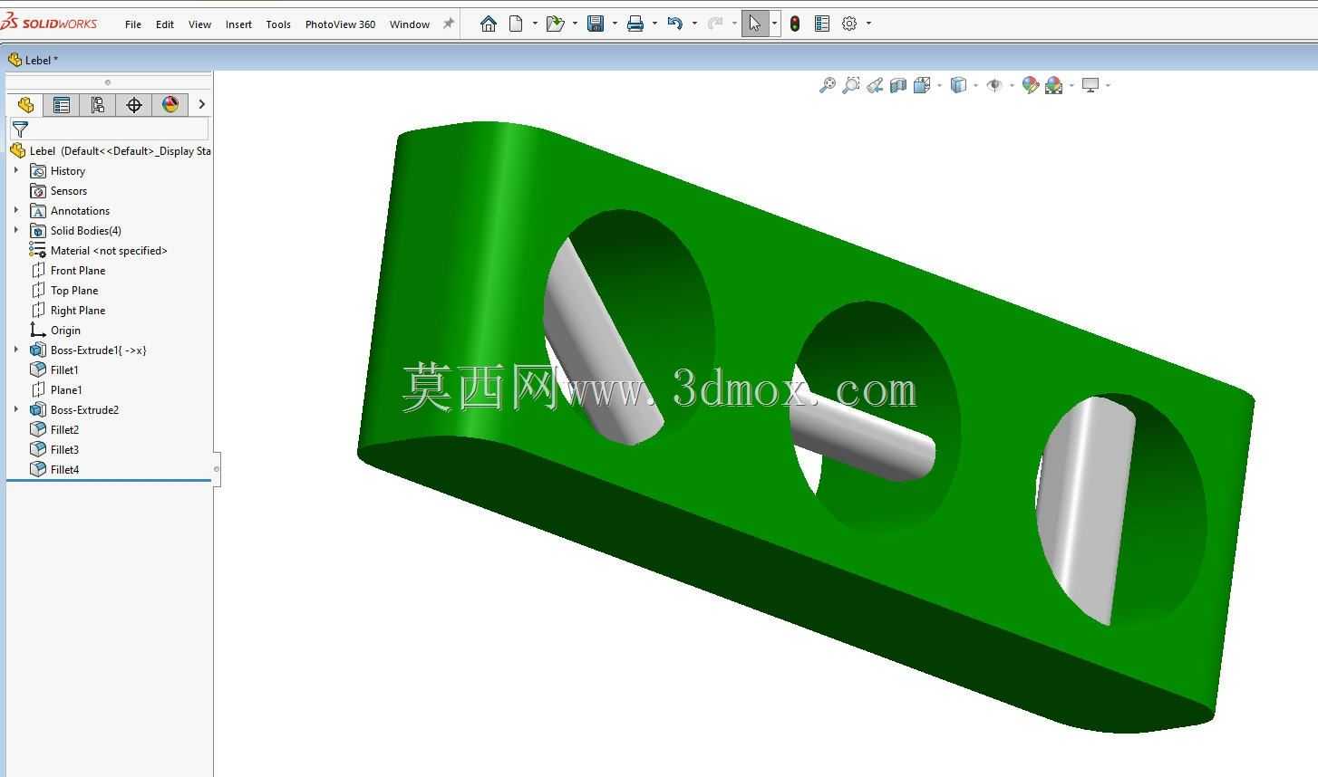Image resolution: width=1318 pixels, height=777 pixels.
Task: Open Save dropdown arrow
Action: point(615,24)
